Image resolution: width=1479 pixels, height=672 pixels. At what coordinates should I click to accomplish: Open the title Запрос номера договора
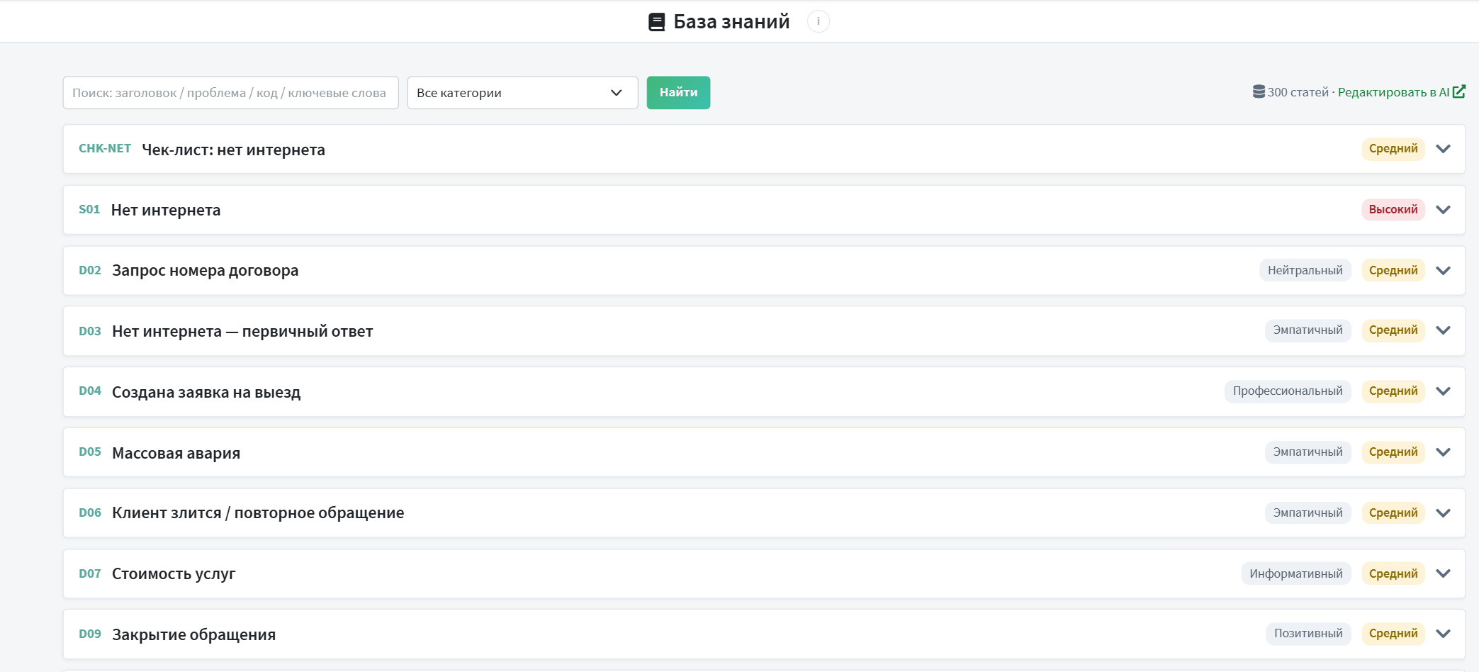point(206,270)
